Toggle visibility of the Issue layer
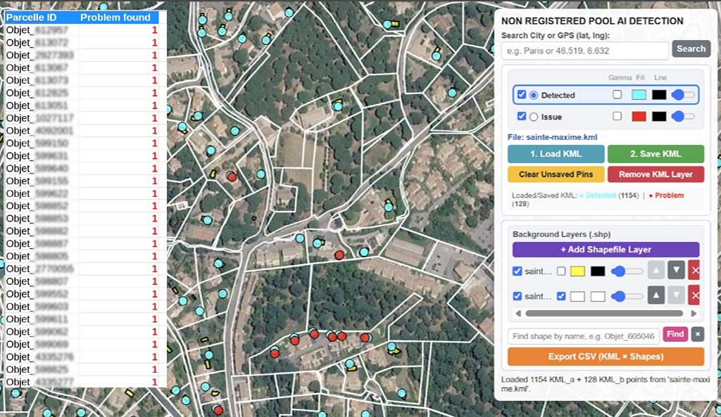Image resolution: width=721 pixels, height=417 pixels. [x=522, y=116]
